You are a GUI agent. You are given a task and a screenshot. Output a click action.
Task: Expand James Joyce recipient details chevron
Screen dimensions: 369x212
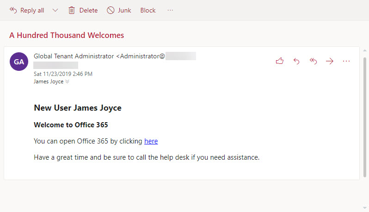point(68,81)
